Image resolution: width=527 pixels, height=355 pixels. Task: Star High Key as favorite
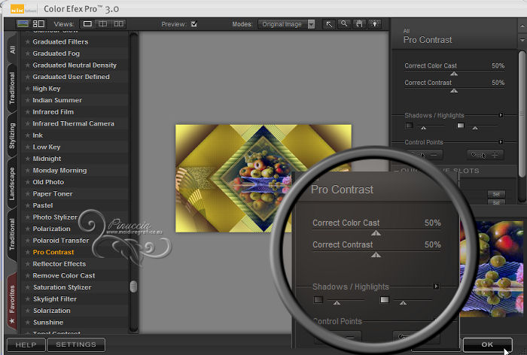[x=27, y=89]
